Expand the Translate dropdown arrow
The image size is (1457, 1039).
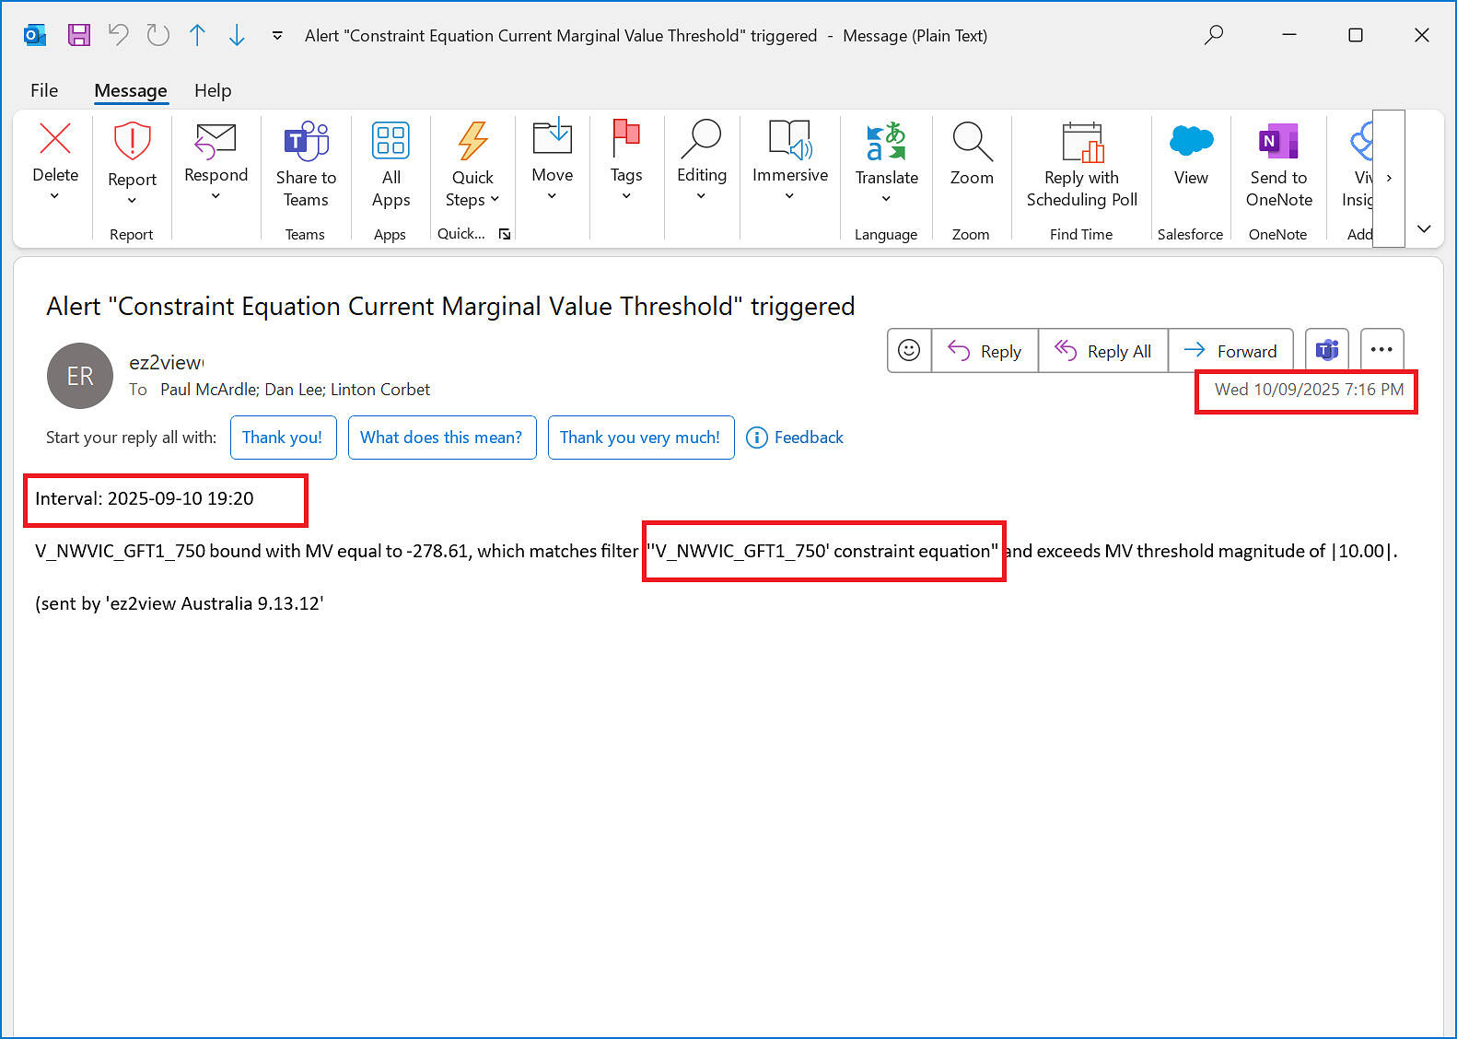(886, 199)
